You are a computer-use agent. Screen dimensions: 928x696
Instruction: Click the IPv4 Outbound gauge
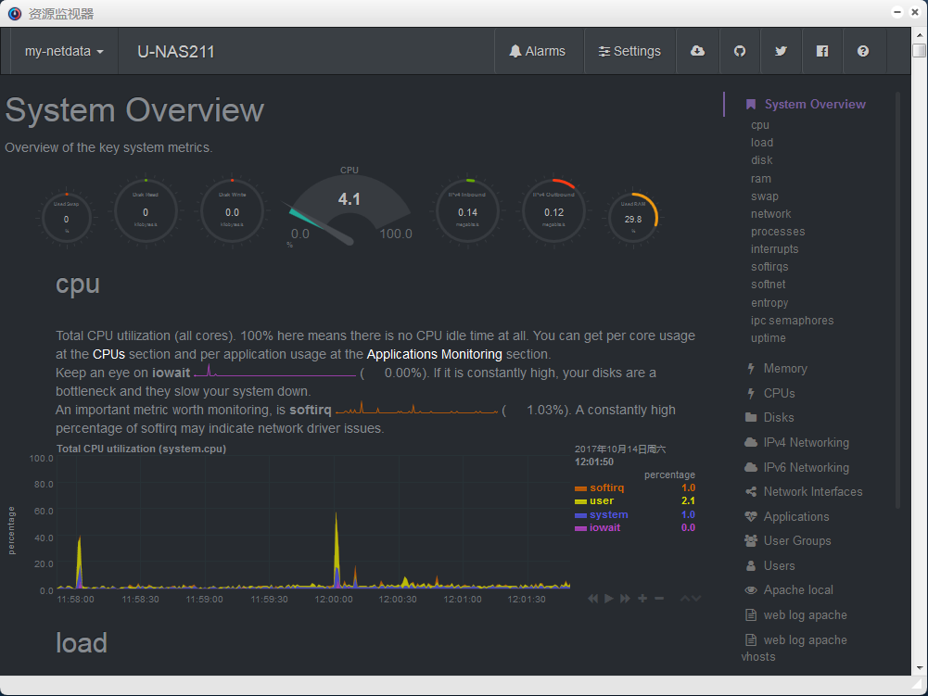[554, 211]
